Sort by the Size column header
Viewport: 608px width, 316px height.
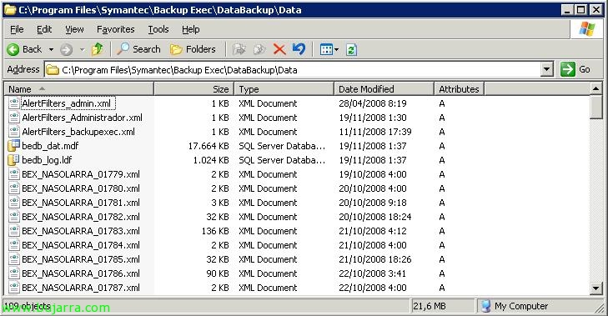(194, 89)
